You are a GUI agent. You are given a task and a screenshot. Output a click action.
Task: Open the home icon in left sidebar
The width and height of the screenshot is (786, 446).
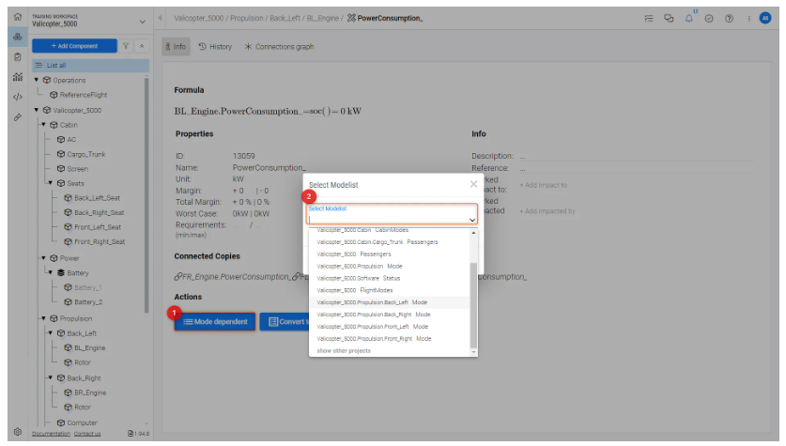coord(18,17)
